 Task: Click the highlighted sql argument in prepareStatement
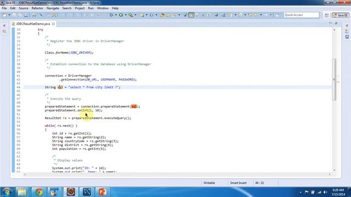pyautogui.click(x=134, y=107)
